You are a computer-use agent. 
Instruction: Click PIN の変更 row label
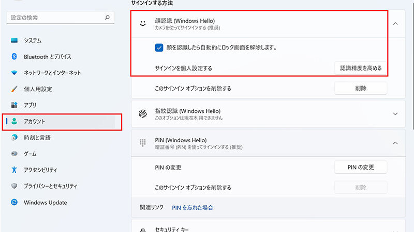point(168,167)
